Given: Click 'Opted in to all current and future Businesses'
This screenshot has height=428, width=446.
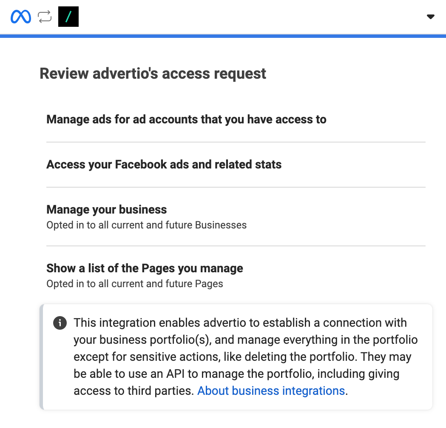Looking at the screenshot, I should pos(146,225).
